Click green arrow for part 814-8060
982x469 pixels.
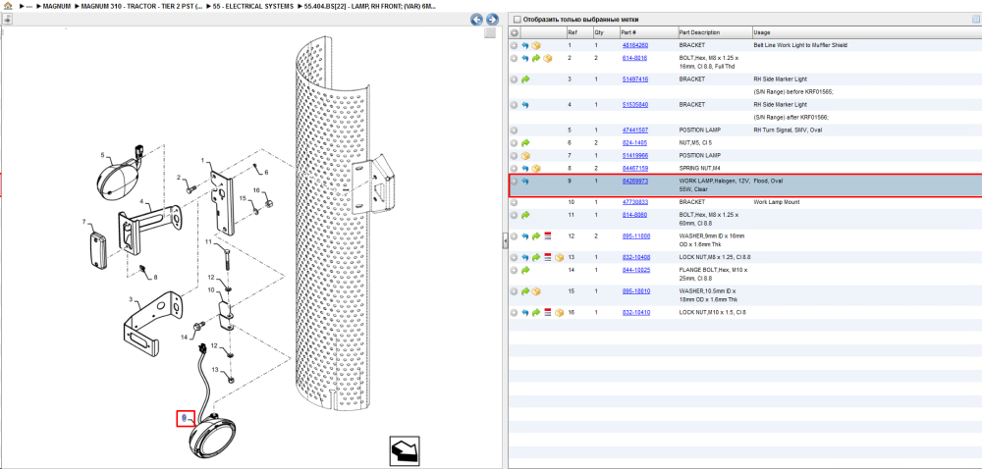(x=525, y=215)
